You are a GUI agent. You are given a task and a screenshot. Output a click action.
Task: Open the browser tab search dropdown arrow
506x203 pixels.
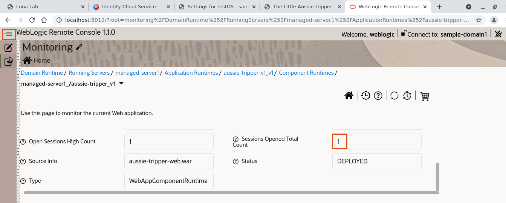point(469,7)
